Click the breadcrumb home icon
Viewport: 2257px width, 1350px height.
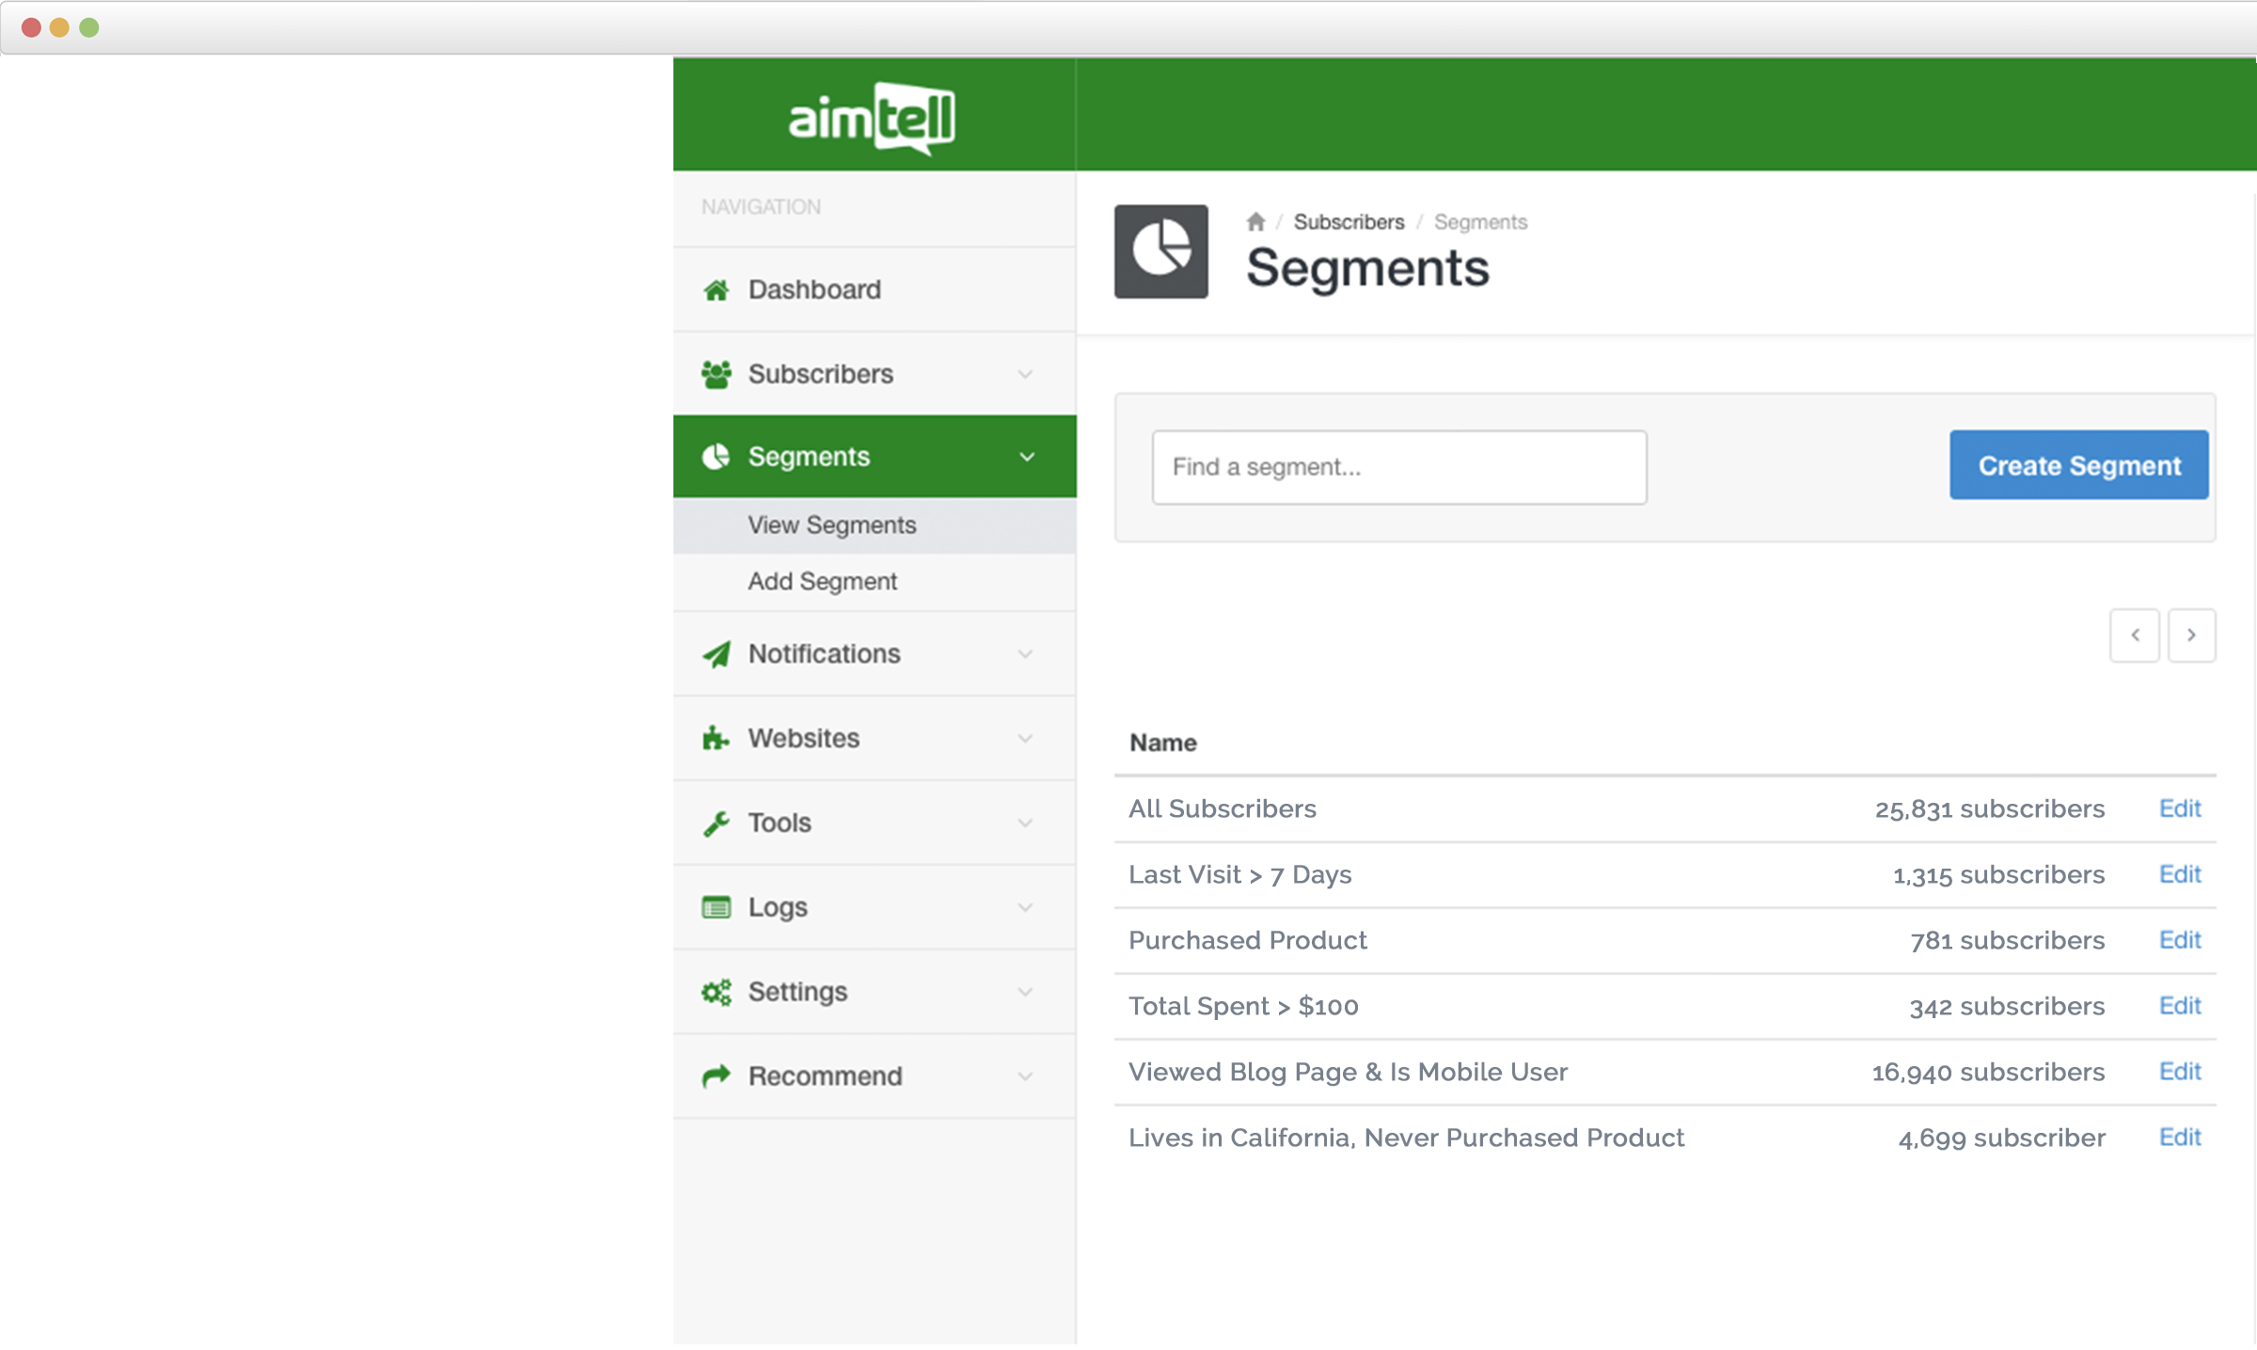click(x=1257, y=221)
